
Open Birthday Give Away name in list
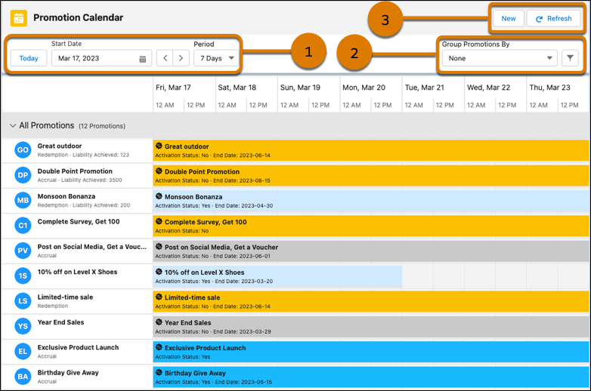coord(68,373)
